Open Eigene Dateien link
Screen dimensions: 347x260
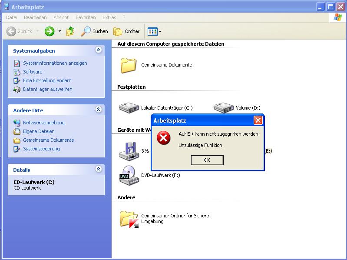[39, 131]
